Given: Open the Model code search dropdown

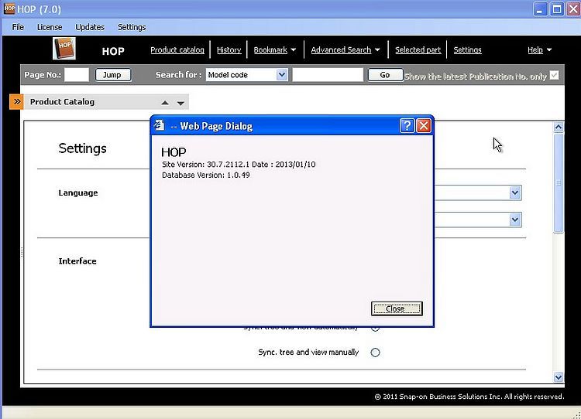Looking at the screenshot, I should 282,75.
